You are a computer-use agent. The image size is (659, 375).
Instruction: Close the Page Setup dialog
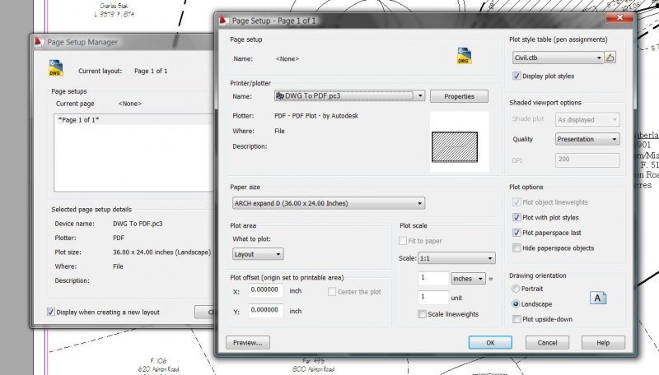point(620,17)
